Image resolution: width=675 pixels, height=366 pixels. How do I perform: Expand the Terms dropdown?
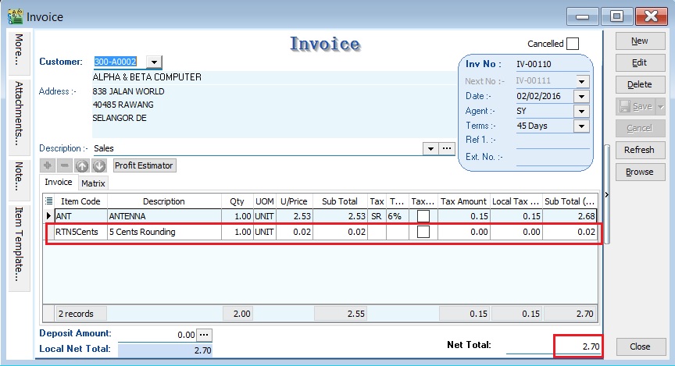point(580,126)
